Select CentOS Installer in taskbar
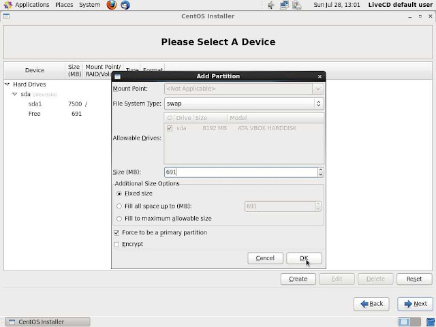 click(48, 322)
